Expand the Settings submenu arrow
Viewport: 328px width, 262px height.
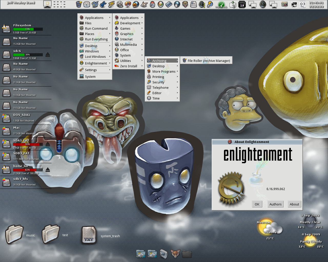(110, 70)
